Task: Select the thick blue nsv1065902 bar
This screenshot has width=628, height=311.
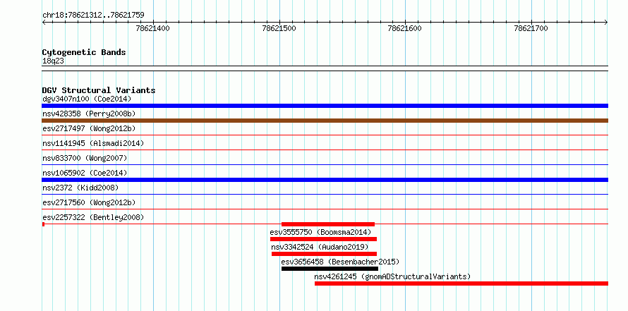Action: click(325, 180)
